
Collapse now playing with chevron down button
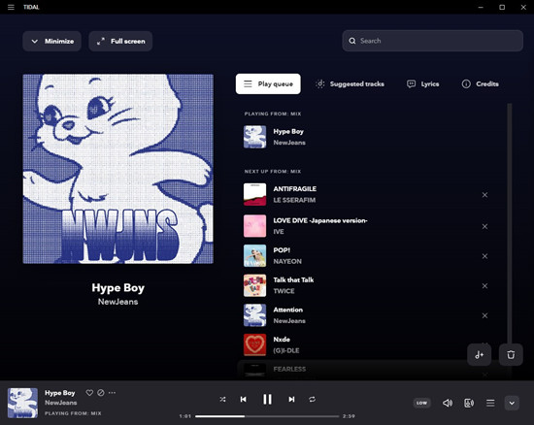click(x=512, y=403)
